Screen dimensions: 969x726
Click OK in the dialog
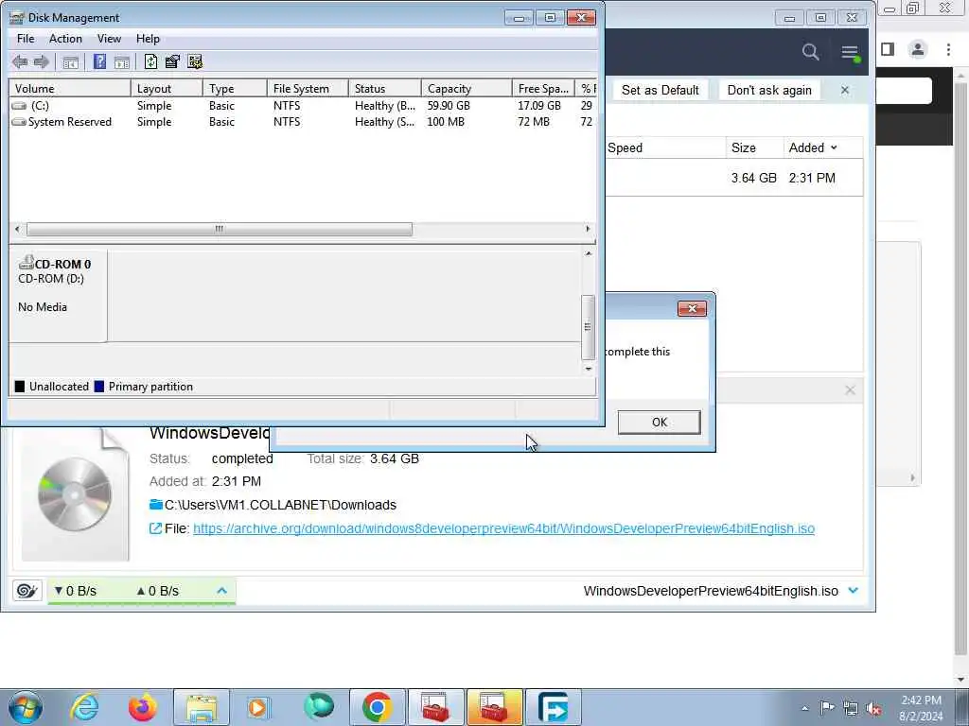click(659, 423)
